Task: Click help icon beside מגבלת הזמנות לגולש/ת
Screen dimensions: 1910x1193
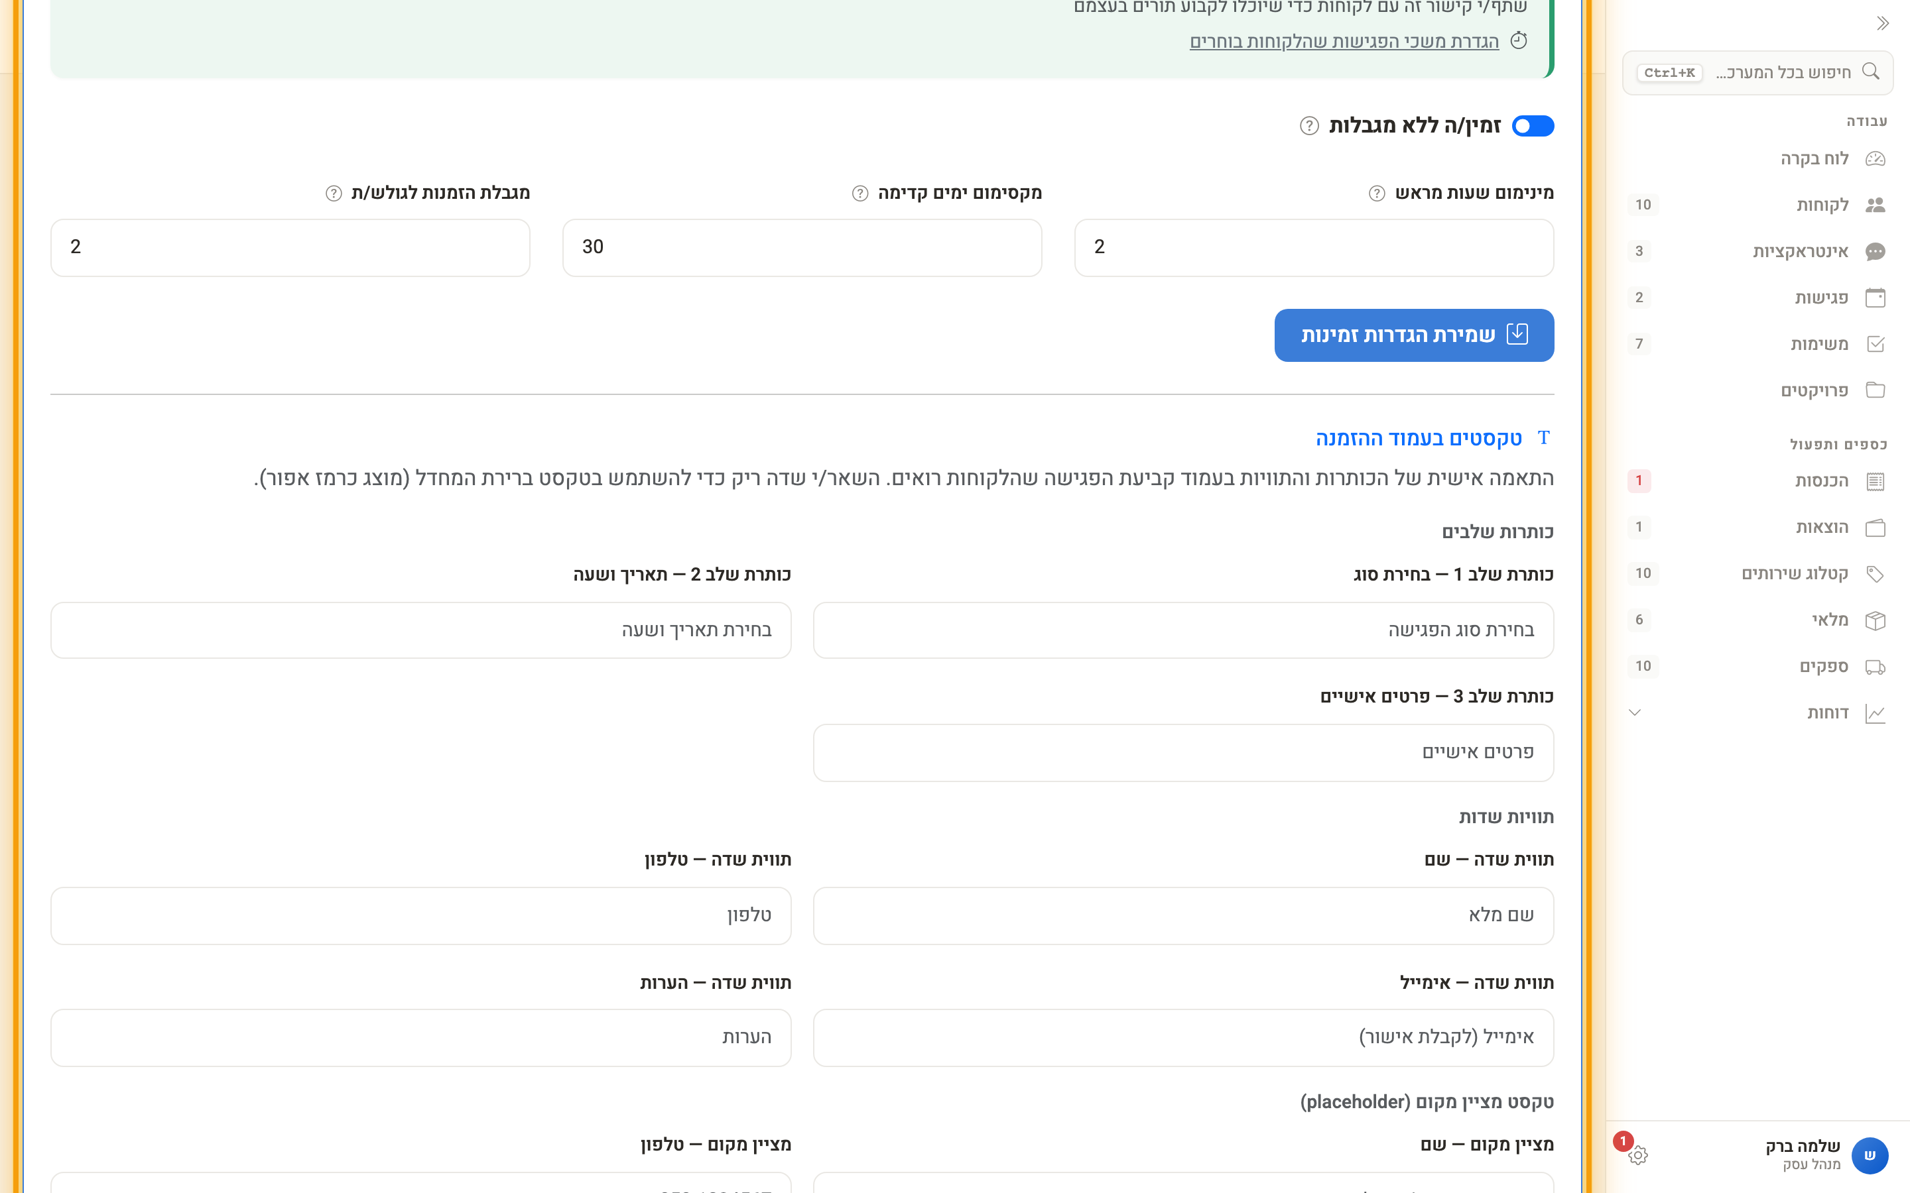Action: pyautogui.click(x=334, y=194)
